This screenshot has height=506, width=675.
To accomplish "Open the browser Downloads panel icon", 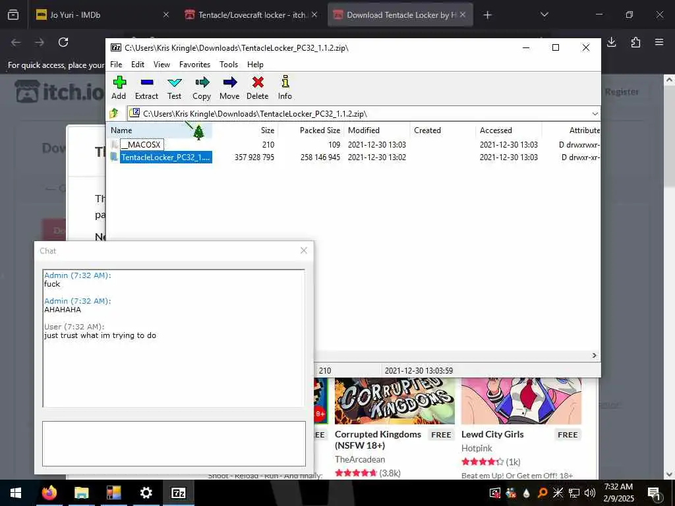I will pos(612,42).
